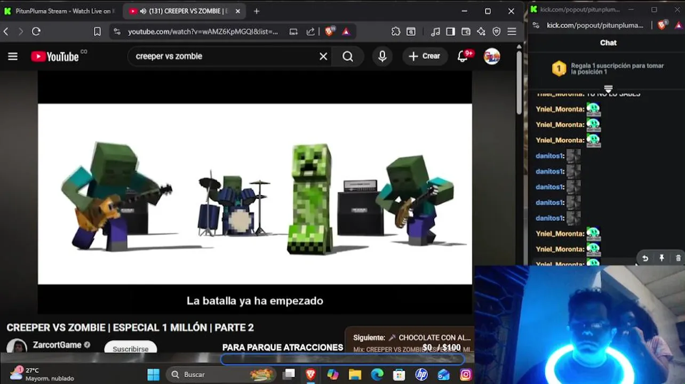Toggle the Brave sidebar panel

click(451, 32)
